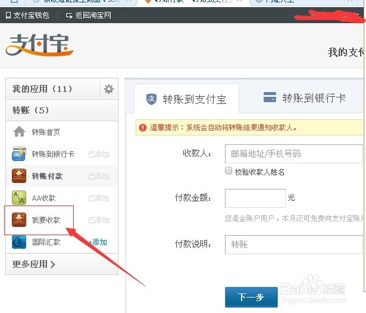This screenshot has height=313, width=366.
Task: Click the AA收款 icon
Action: click(x=19, y=198)
